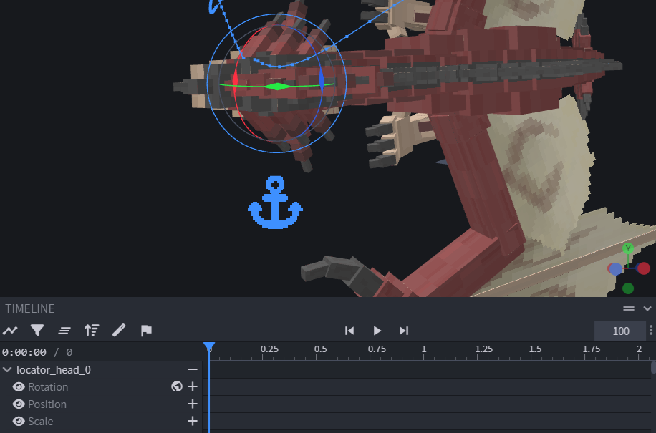Collapse the locator_head_0 track

coord(8,369)
